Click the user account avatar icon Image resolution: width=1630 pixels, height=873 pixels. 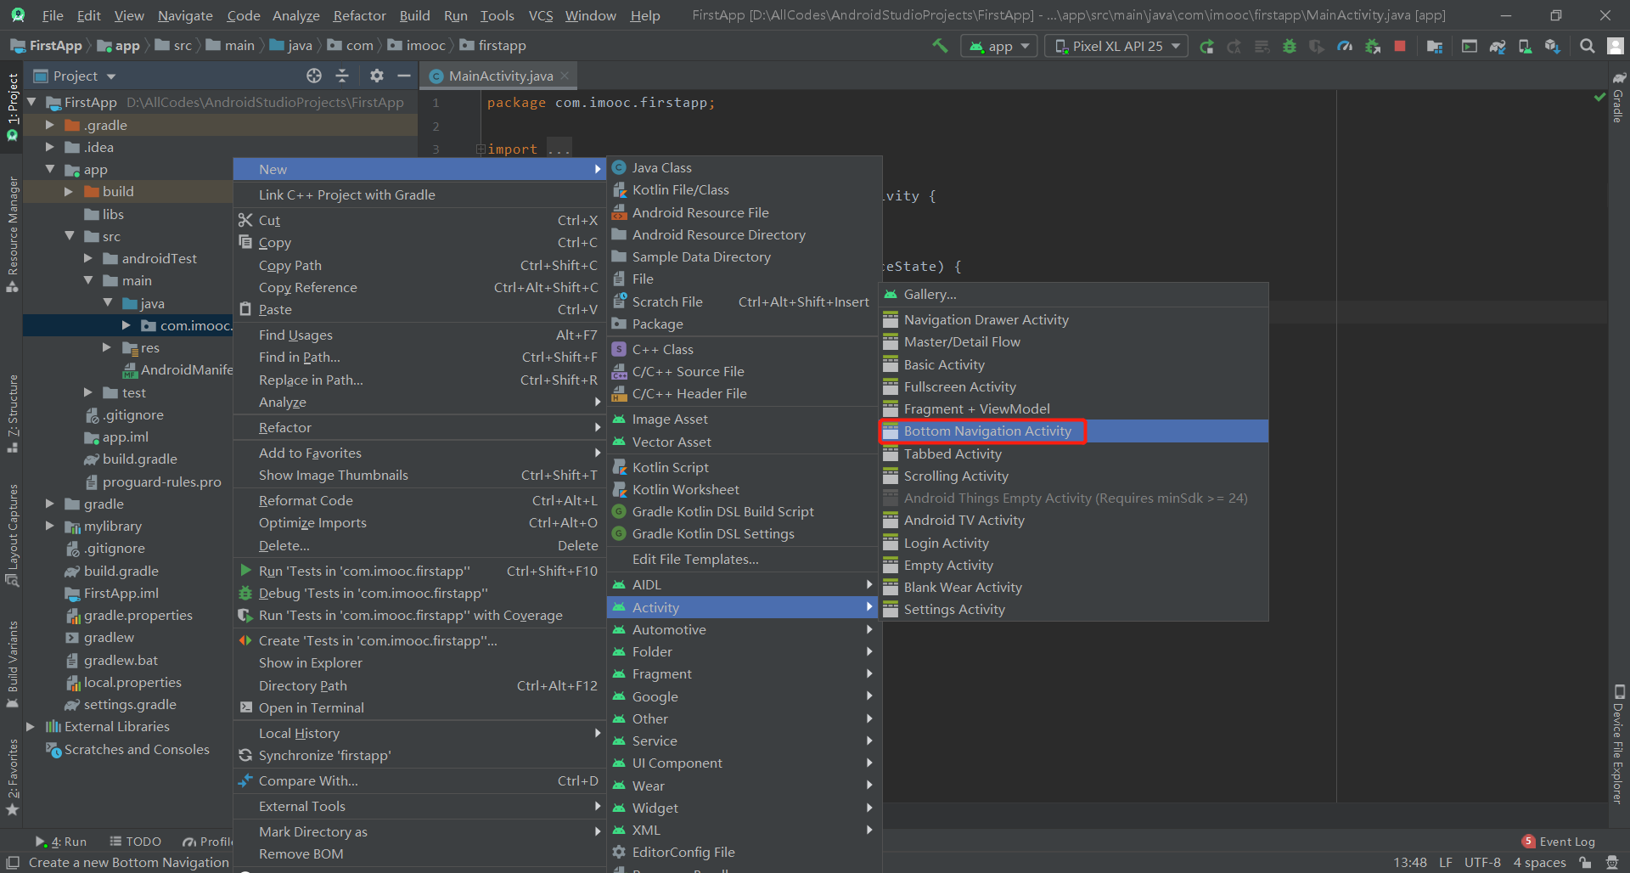[1616, 47]
